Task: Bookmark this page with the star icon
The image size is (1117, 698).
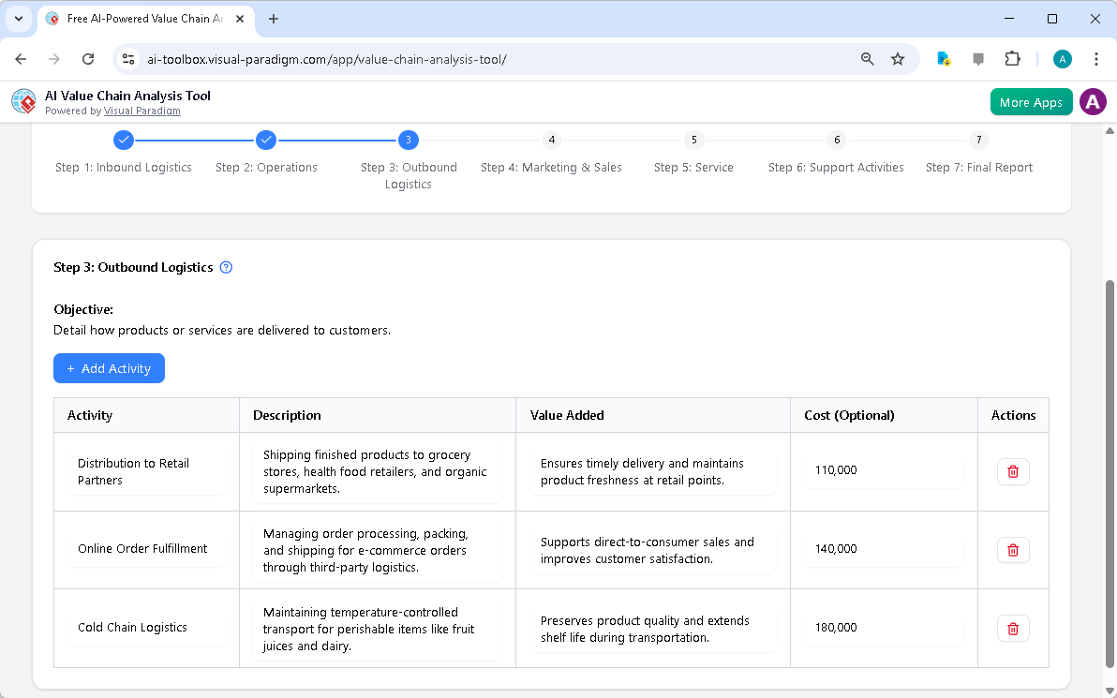Action: (898, 58)
